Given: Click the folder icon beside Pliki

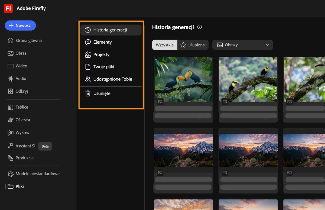Looking at the screenshot, I should (11, 186).
